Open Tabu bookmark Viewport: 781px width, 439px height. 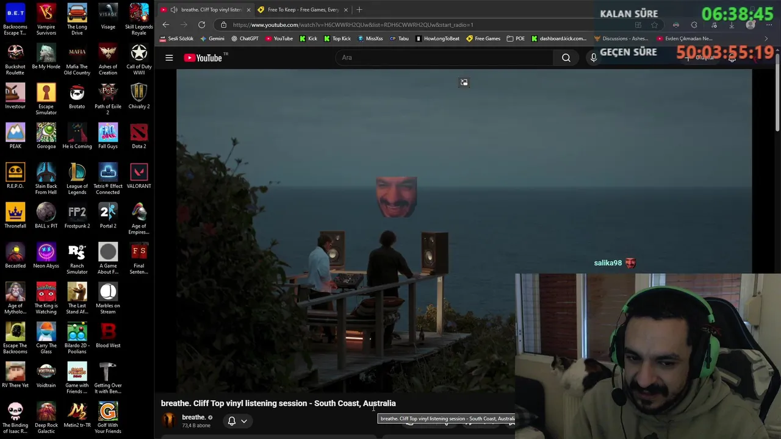(x=399, y=38)
